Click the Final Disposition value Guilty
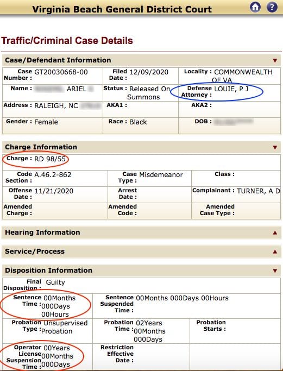The width and height of the screenshot is (283, 371). 55,282
